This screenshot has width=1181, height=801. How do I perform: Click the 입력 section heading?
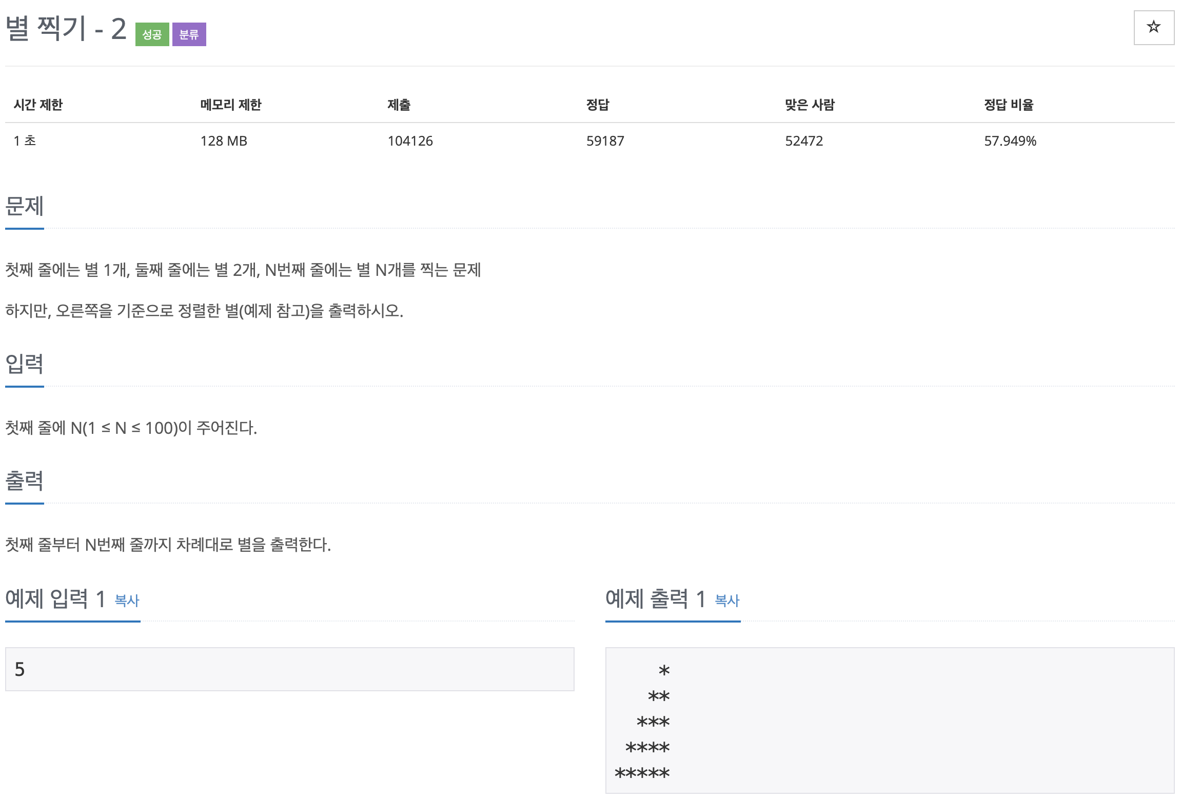24,364
